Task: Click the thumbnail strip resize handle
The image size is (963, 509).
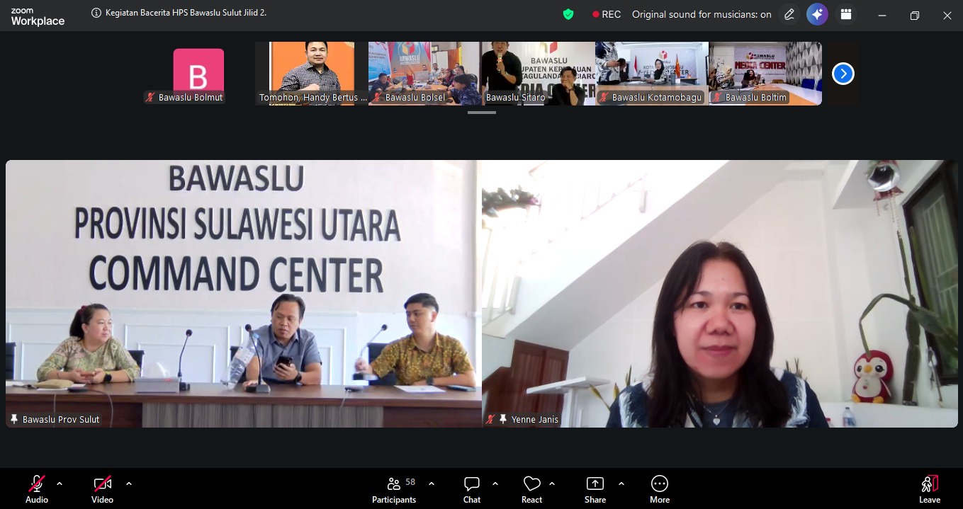Action: click(x=482, y=113)
